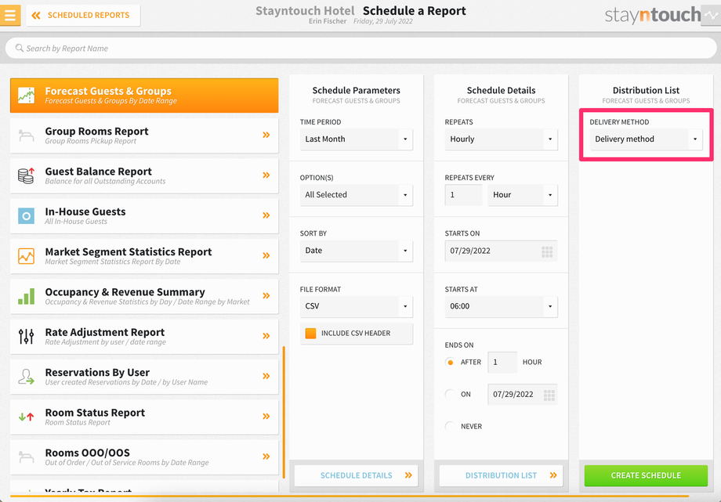Click the Guest Balance Report coins icon
Screen dimensions: 721x502
[x=26, y=175]
